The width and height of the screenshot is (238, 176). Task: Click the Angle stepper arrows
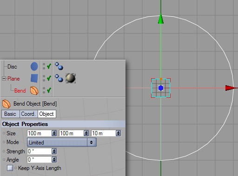coord(54,159)
